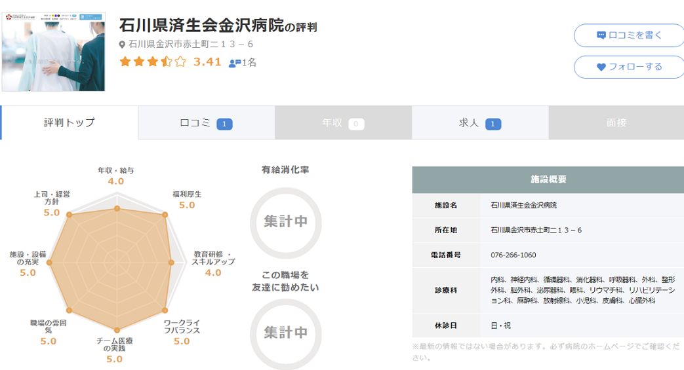Click the half-filled fourth rating star
Screen dimensions: 684x370
pos(167,62)
